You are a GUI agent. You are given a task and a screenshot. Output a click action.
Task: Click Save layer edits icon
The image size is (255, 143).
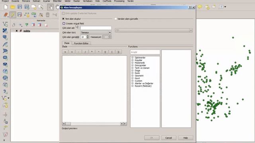[x=20, y=15]
